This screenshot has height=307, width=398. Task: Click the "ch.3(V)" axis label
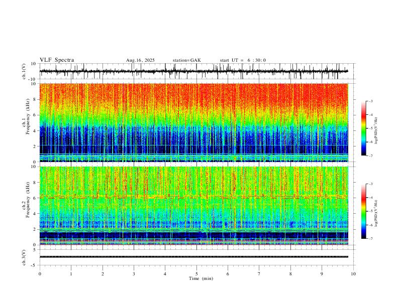(24, 257)
